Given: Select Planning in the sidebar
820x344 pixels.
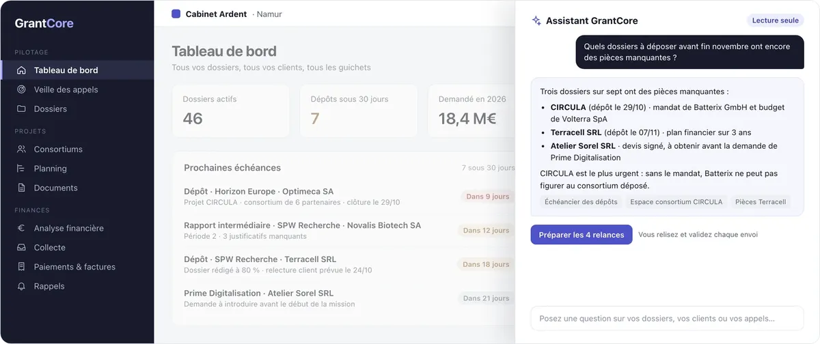Looking at the screenshot, I should [77, 168].
